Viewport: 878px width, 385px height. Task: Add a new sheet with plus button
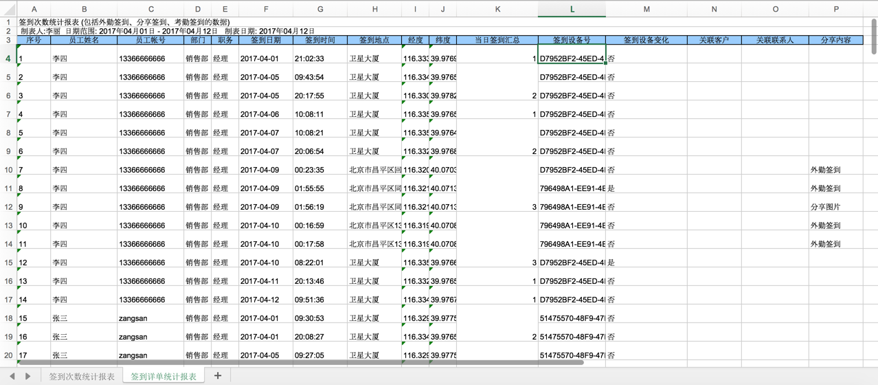(x=218, y=375)
